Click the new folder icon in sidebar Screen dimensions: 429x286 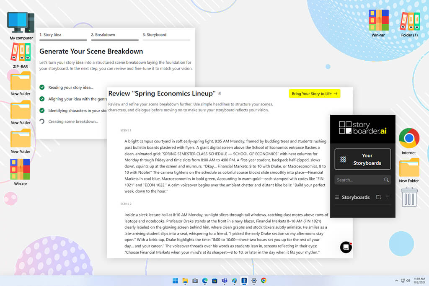click(x=379, y=197)
